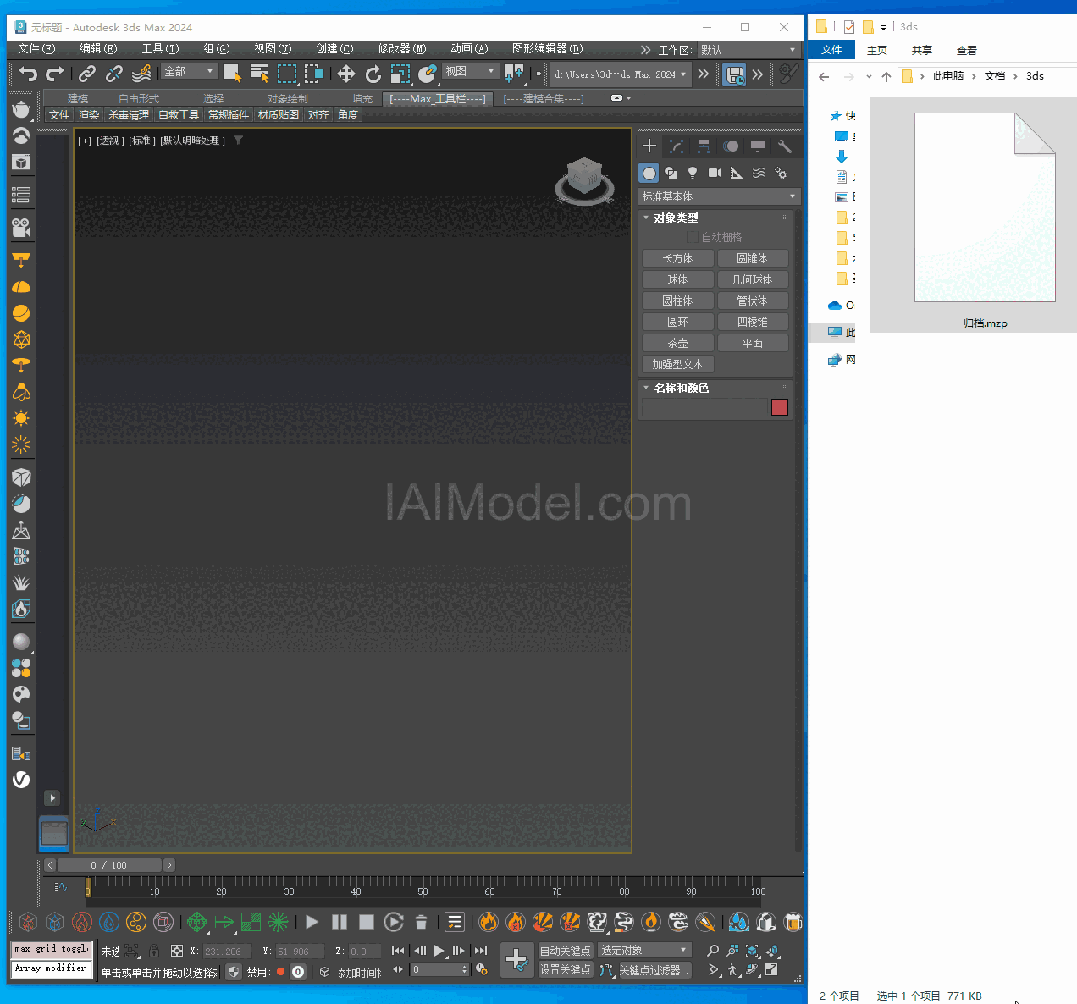Open the viewport filter funnel icon

tap(239, 141)
